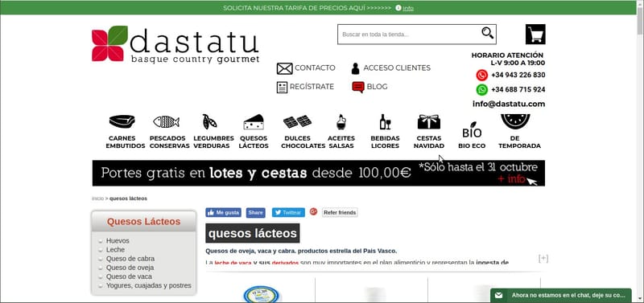
Task: Select Huevos in Quesos Lácteos sidebar
Action: 118,240
